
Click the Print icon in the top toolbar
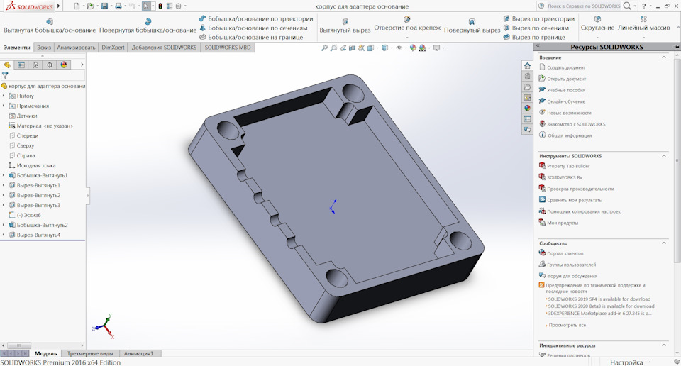[118, 6]
